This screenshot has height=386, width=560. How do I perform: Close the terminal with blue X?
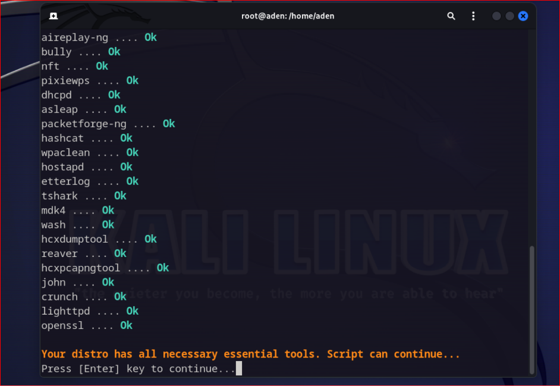523,16
